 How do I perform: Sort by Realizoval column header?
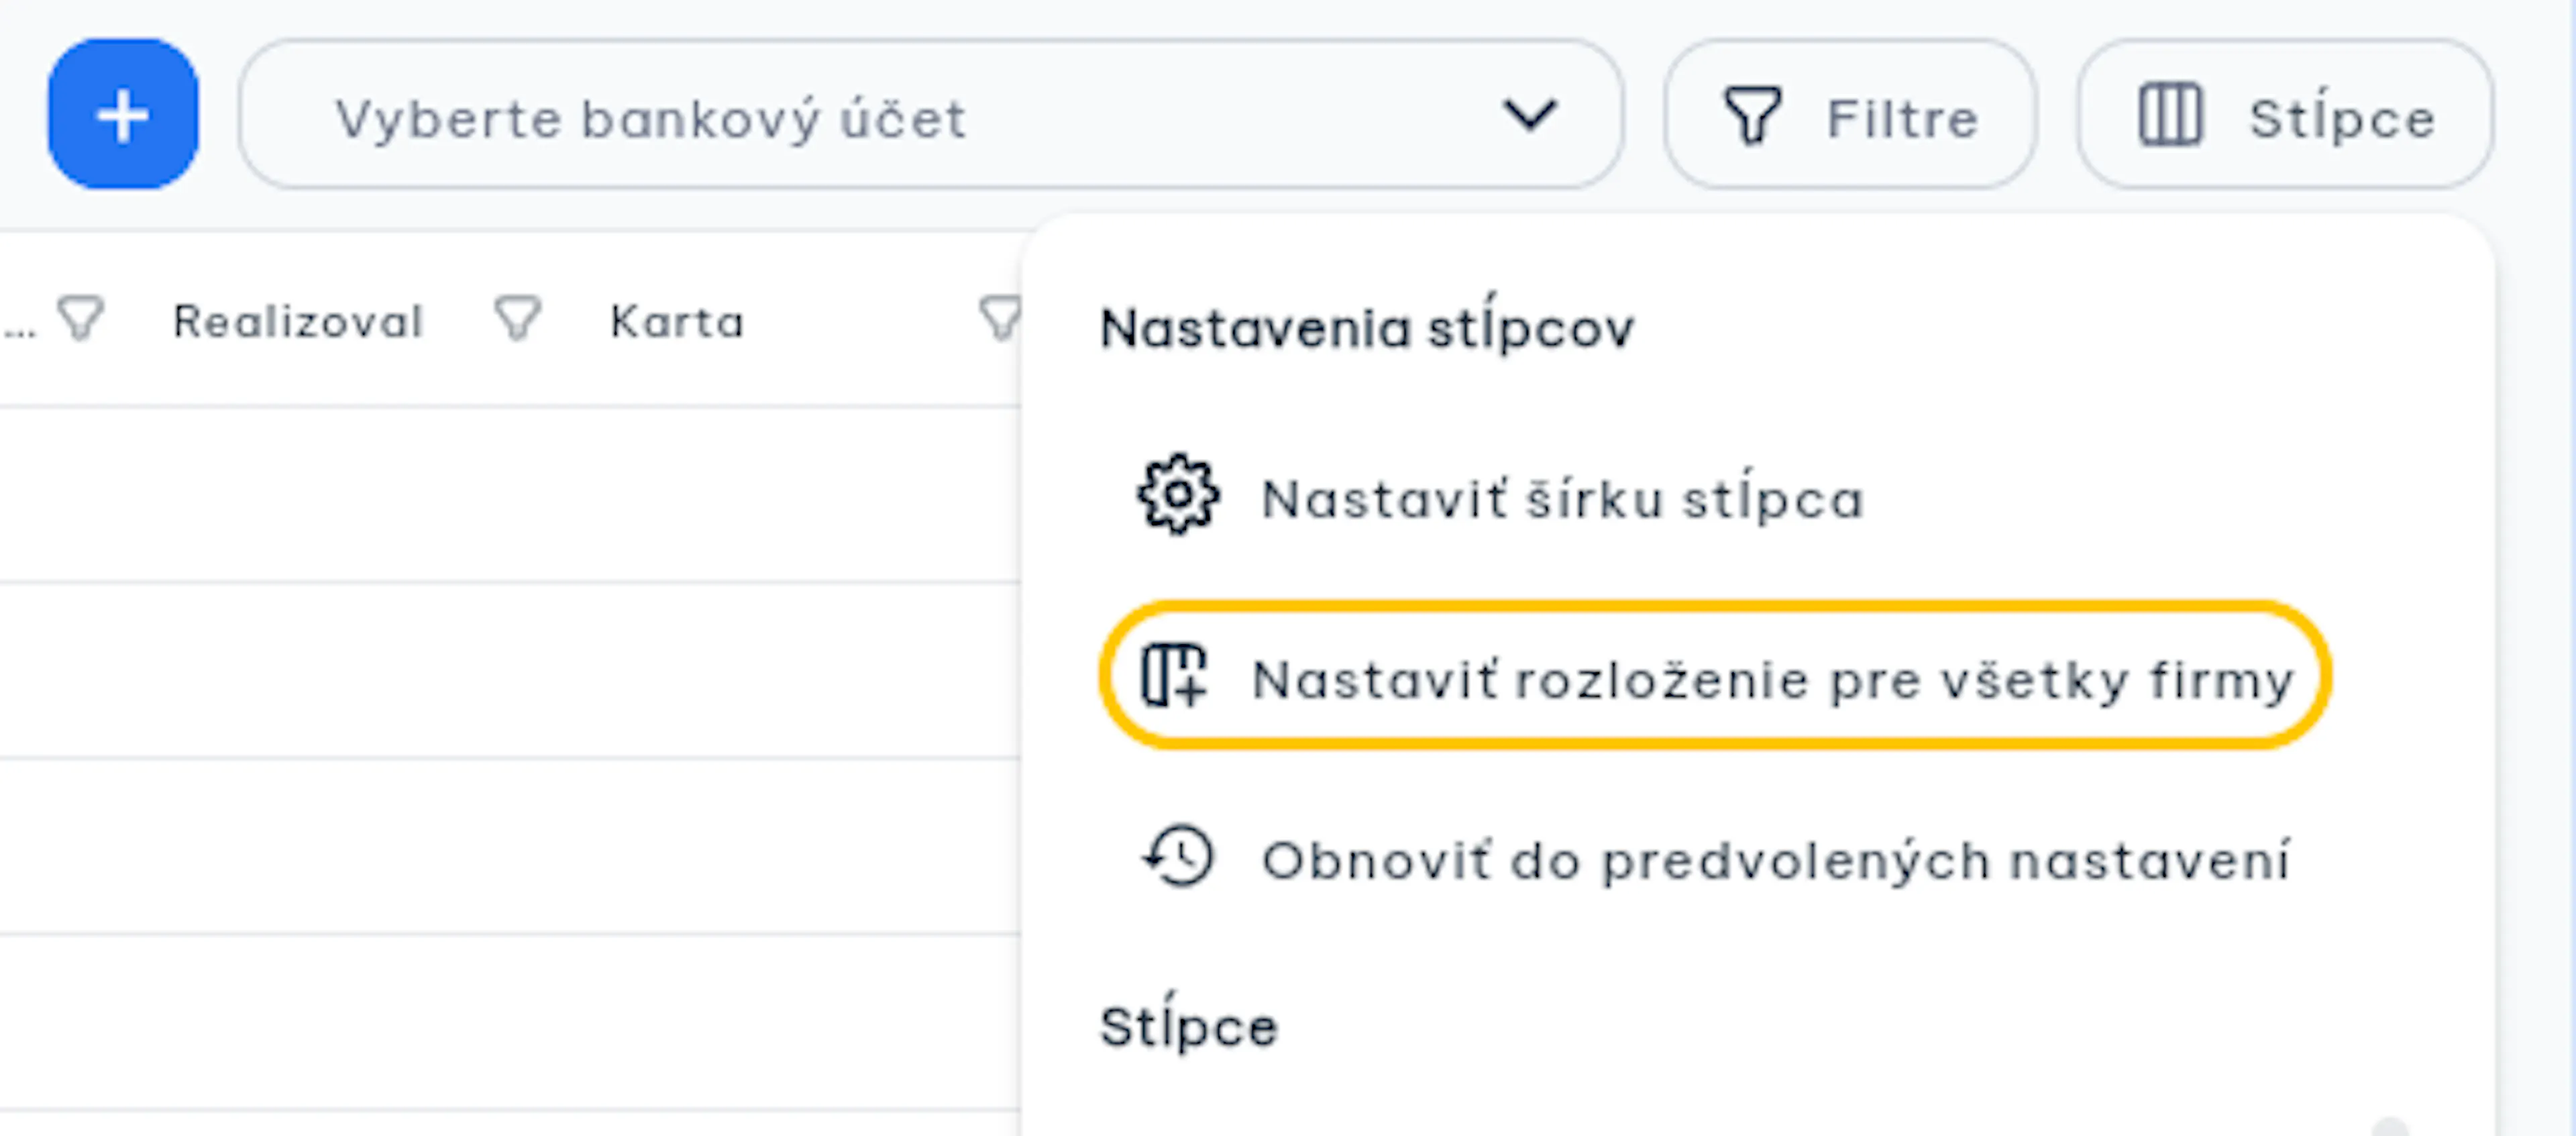[298, 321]
